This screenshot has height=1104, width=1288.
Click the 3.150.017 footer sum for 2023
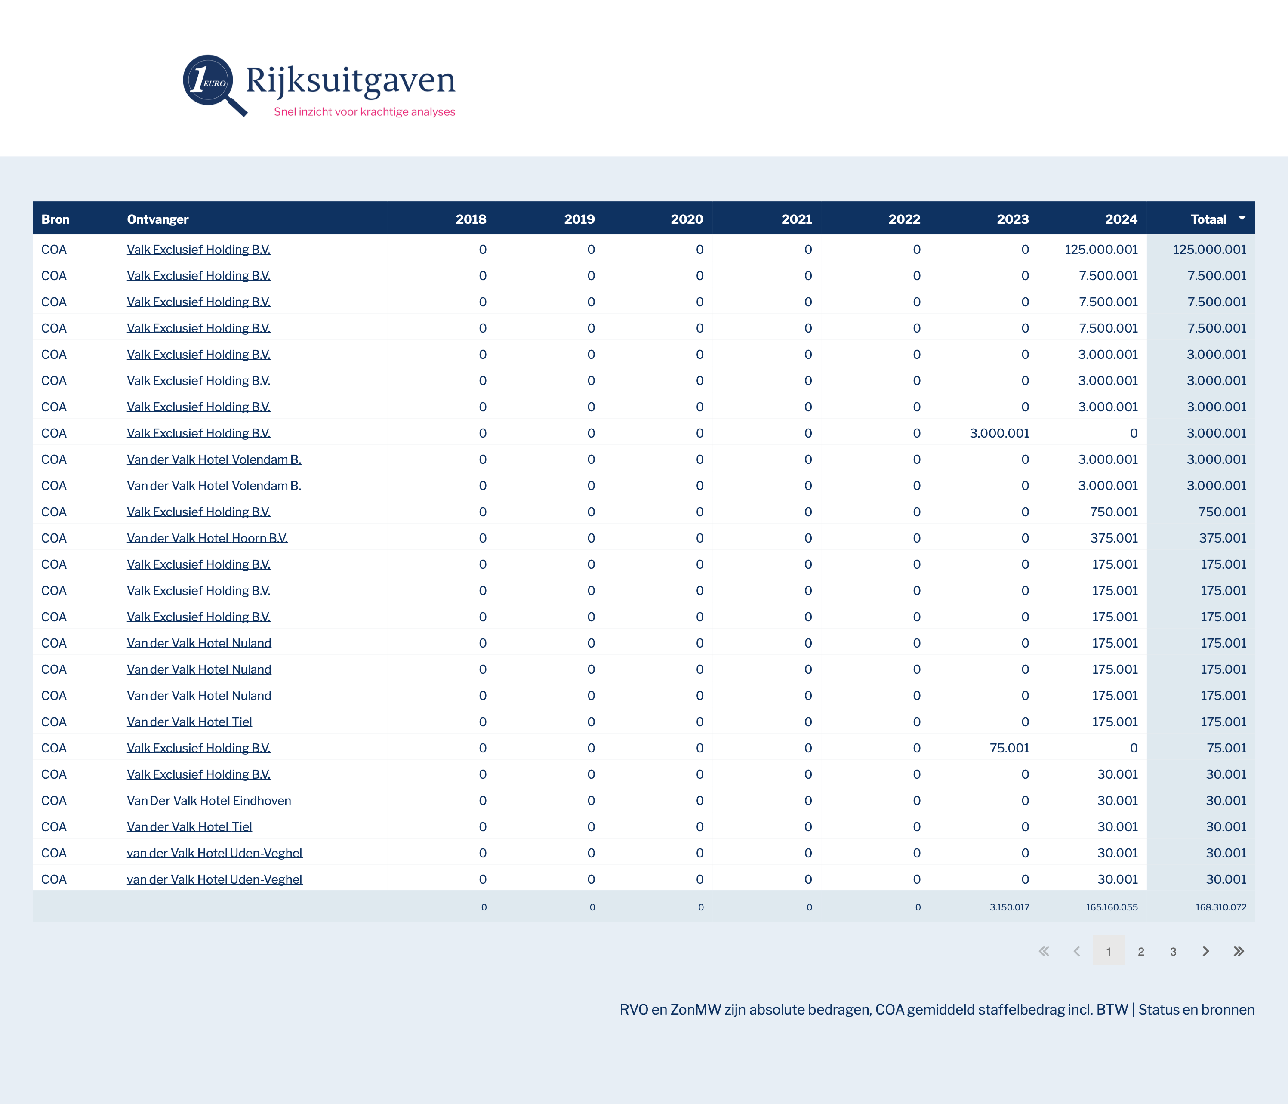1009,907
